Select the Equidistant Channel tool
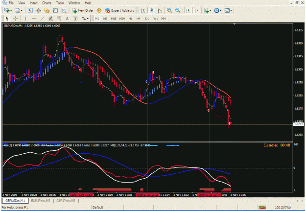Viewport: 306px width, 211px height. tap(50, 19)
